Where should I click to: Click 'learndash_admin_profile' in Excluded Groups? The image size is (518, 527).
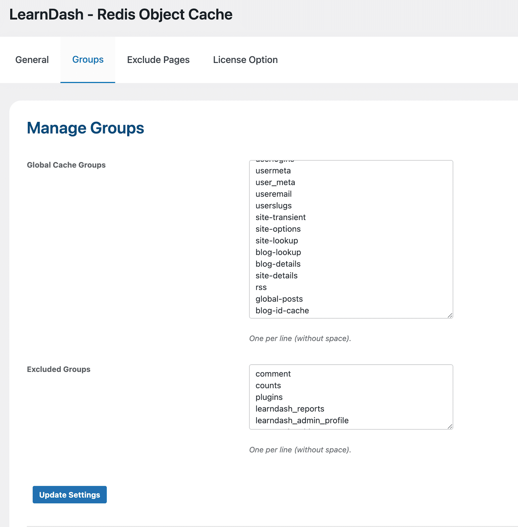pos(302,421)
